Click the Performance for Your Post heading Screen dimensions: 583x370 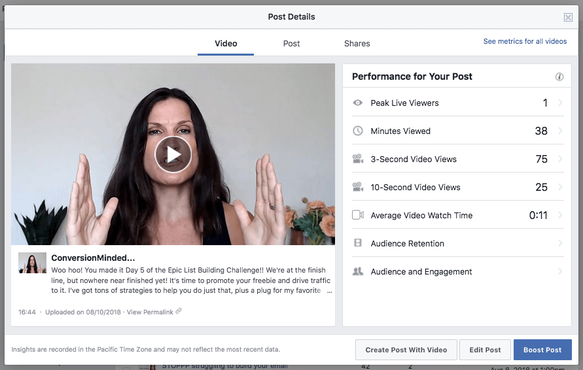[x=412, y=76]
